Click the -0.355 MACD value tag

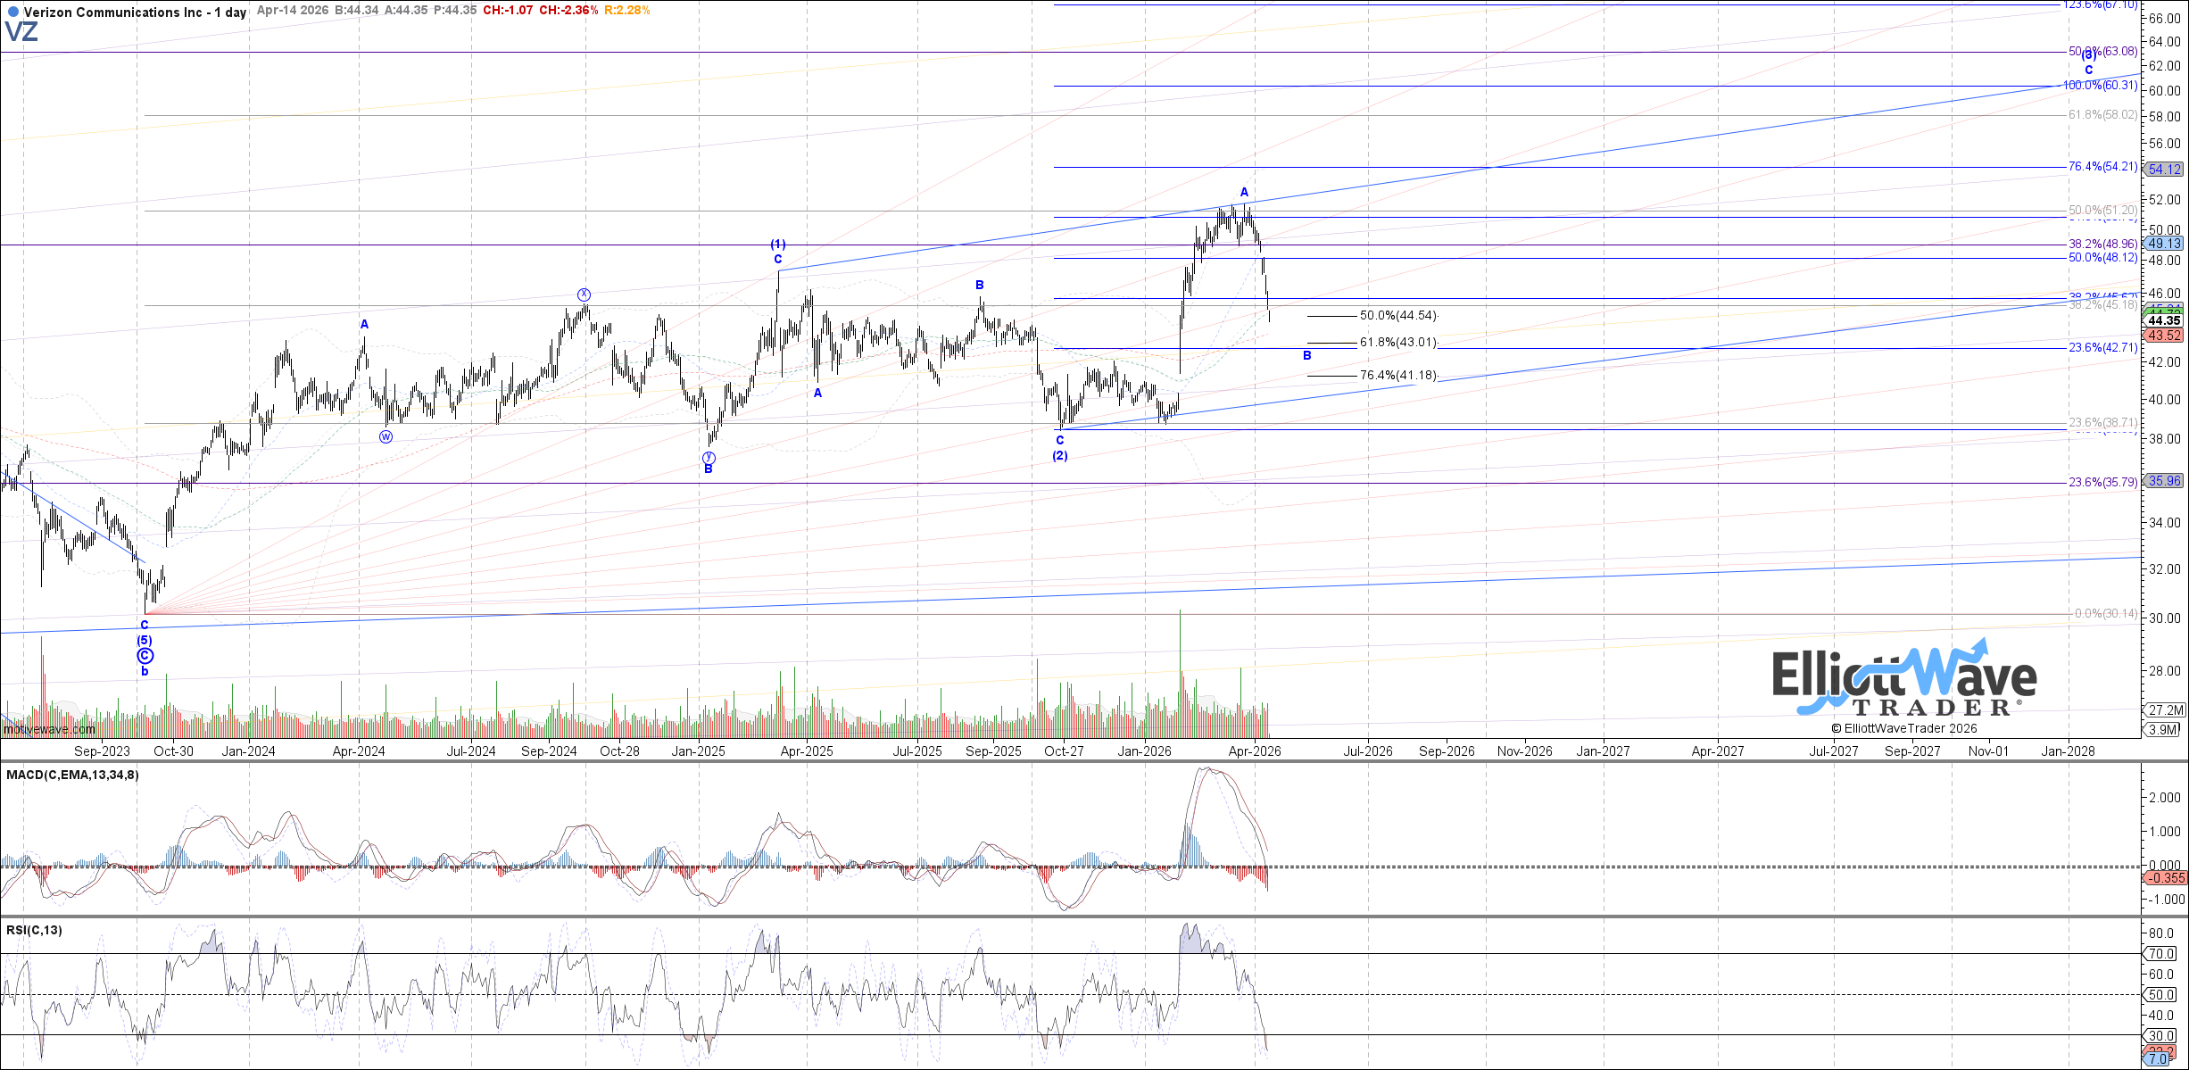click(x=2165, y=878)
